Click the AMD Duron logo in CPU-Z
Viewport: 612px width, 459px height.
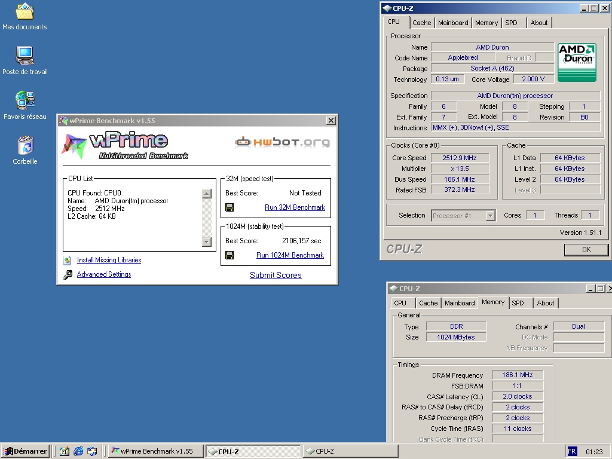tap(577, 62)
